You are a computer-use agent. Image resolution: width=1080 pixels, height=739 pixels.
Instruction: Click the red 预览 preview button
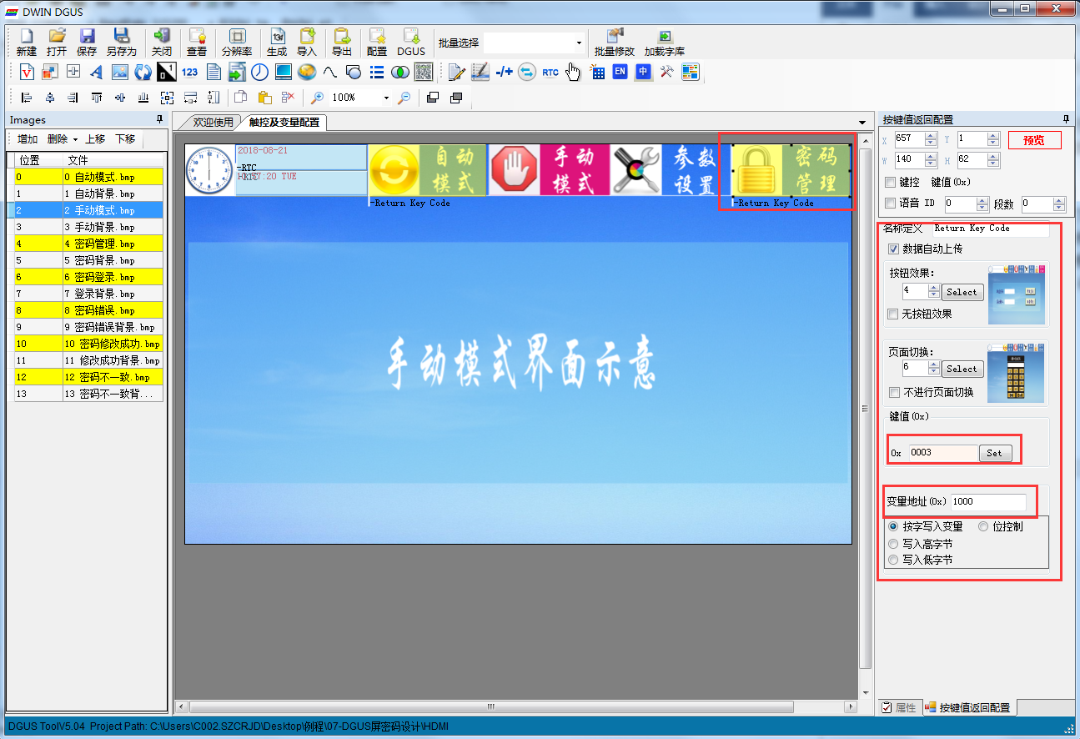point(1035,139)
